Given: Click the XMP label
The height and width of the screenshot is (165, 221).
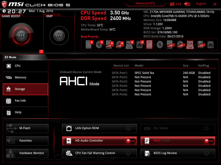Looking at the screenshot, I should point(49,16).
